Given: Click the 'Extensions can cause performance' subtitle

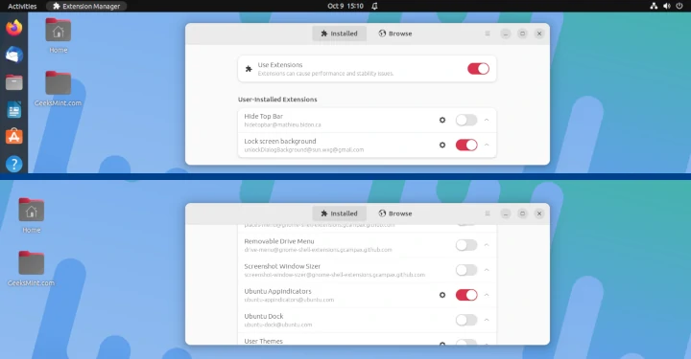Looking at the screenshot, I should (325, 74).
